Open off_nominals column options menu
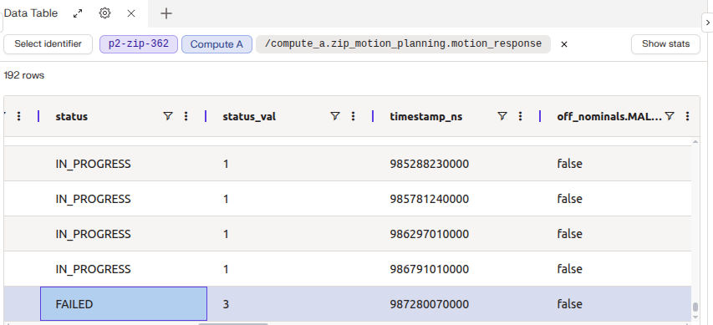This screenshot has height=325, width=713. pyautogui.click(x=687, y=116)
